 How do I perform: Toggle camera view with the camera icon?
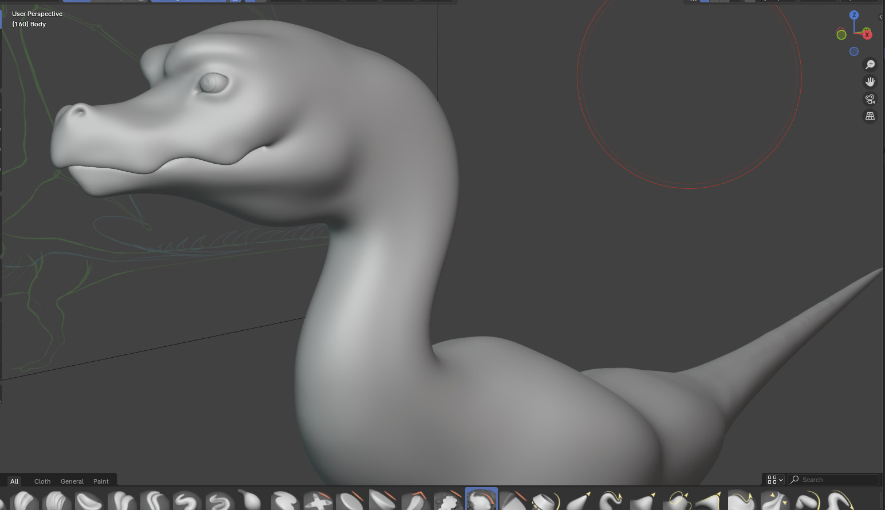(x=870, y=99)
